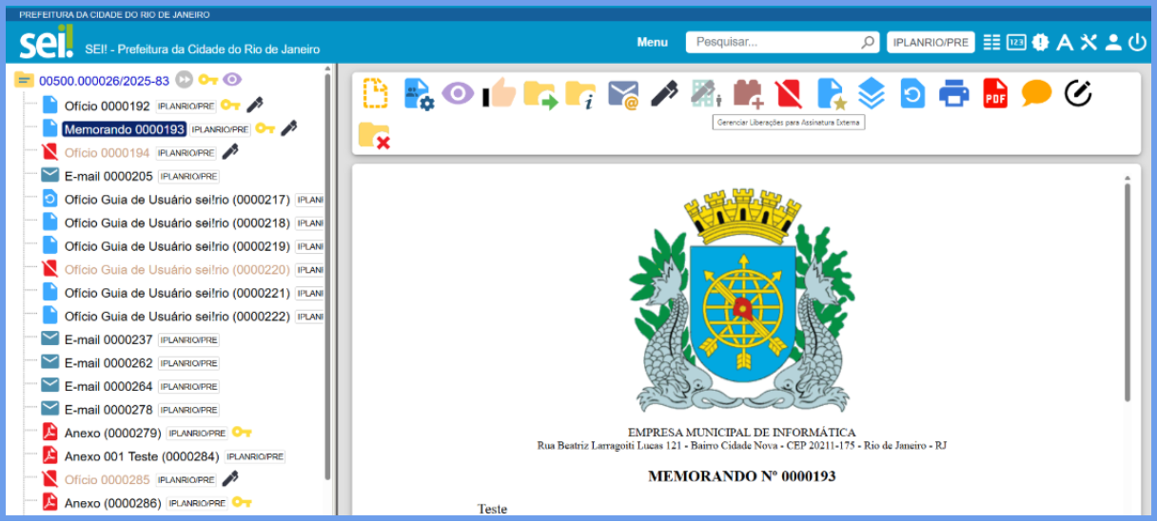Screen dimensions: 1157x522
Task: Select Anexo 001 Teste (0000284)
Action: [141, 456]
